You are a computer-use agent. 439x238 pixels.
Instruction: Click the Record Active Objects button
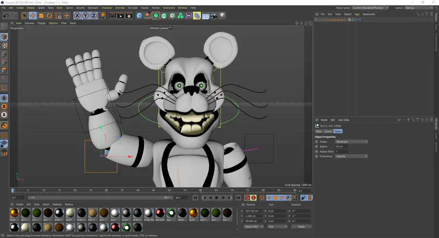coord(247,198)
